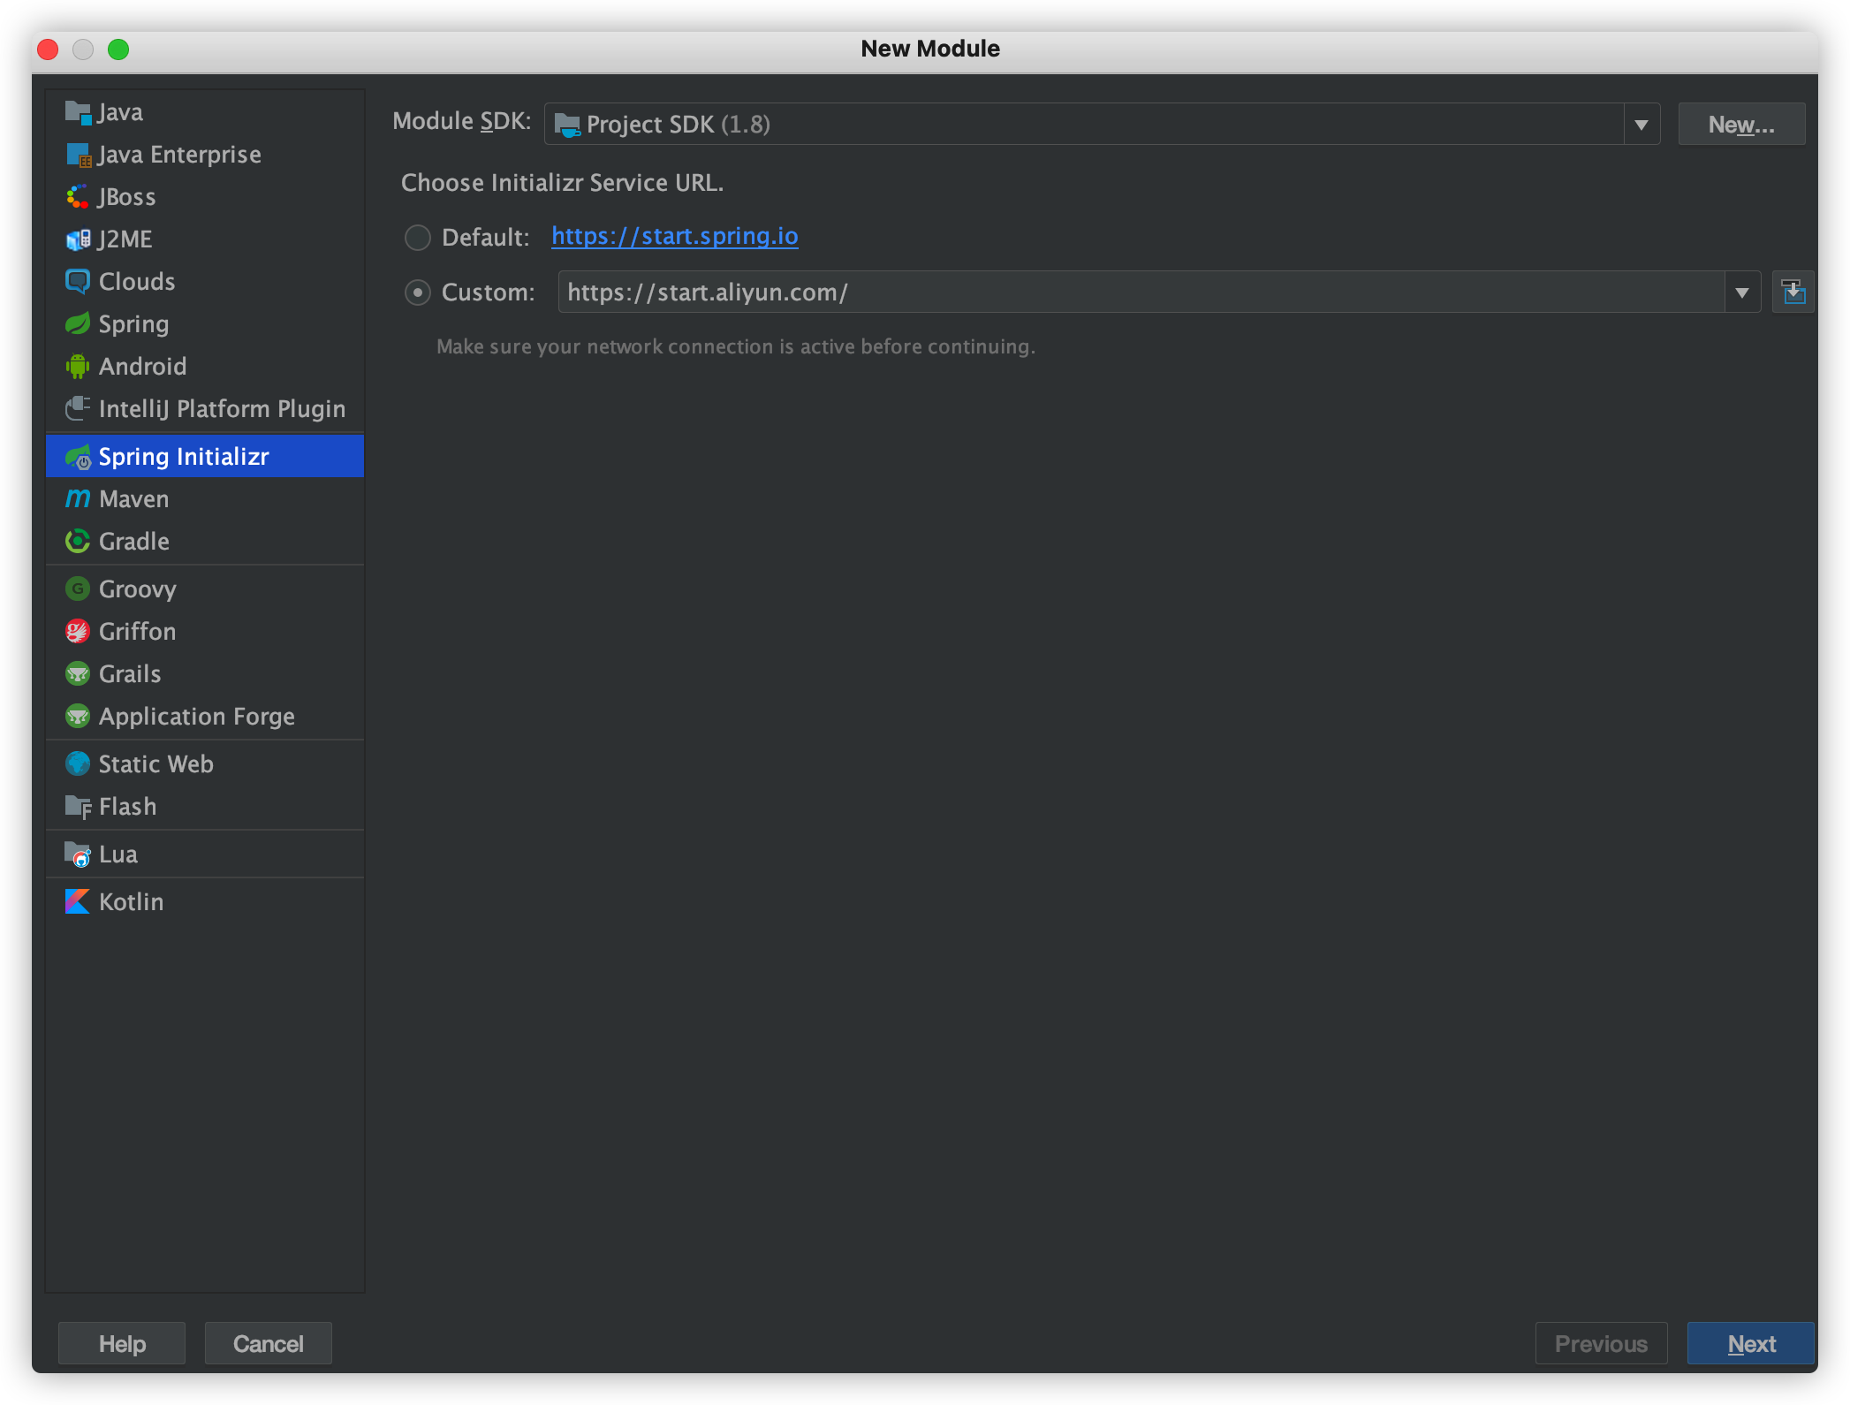Click the Griffon red icon

(x=78, y=632)
